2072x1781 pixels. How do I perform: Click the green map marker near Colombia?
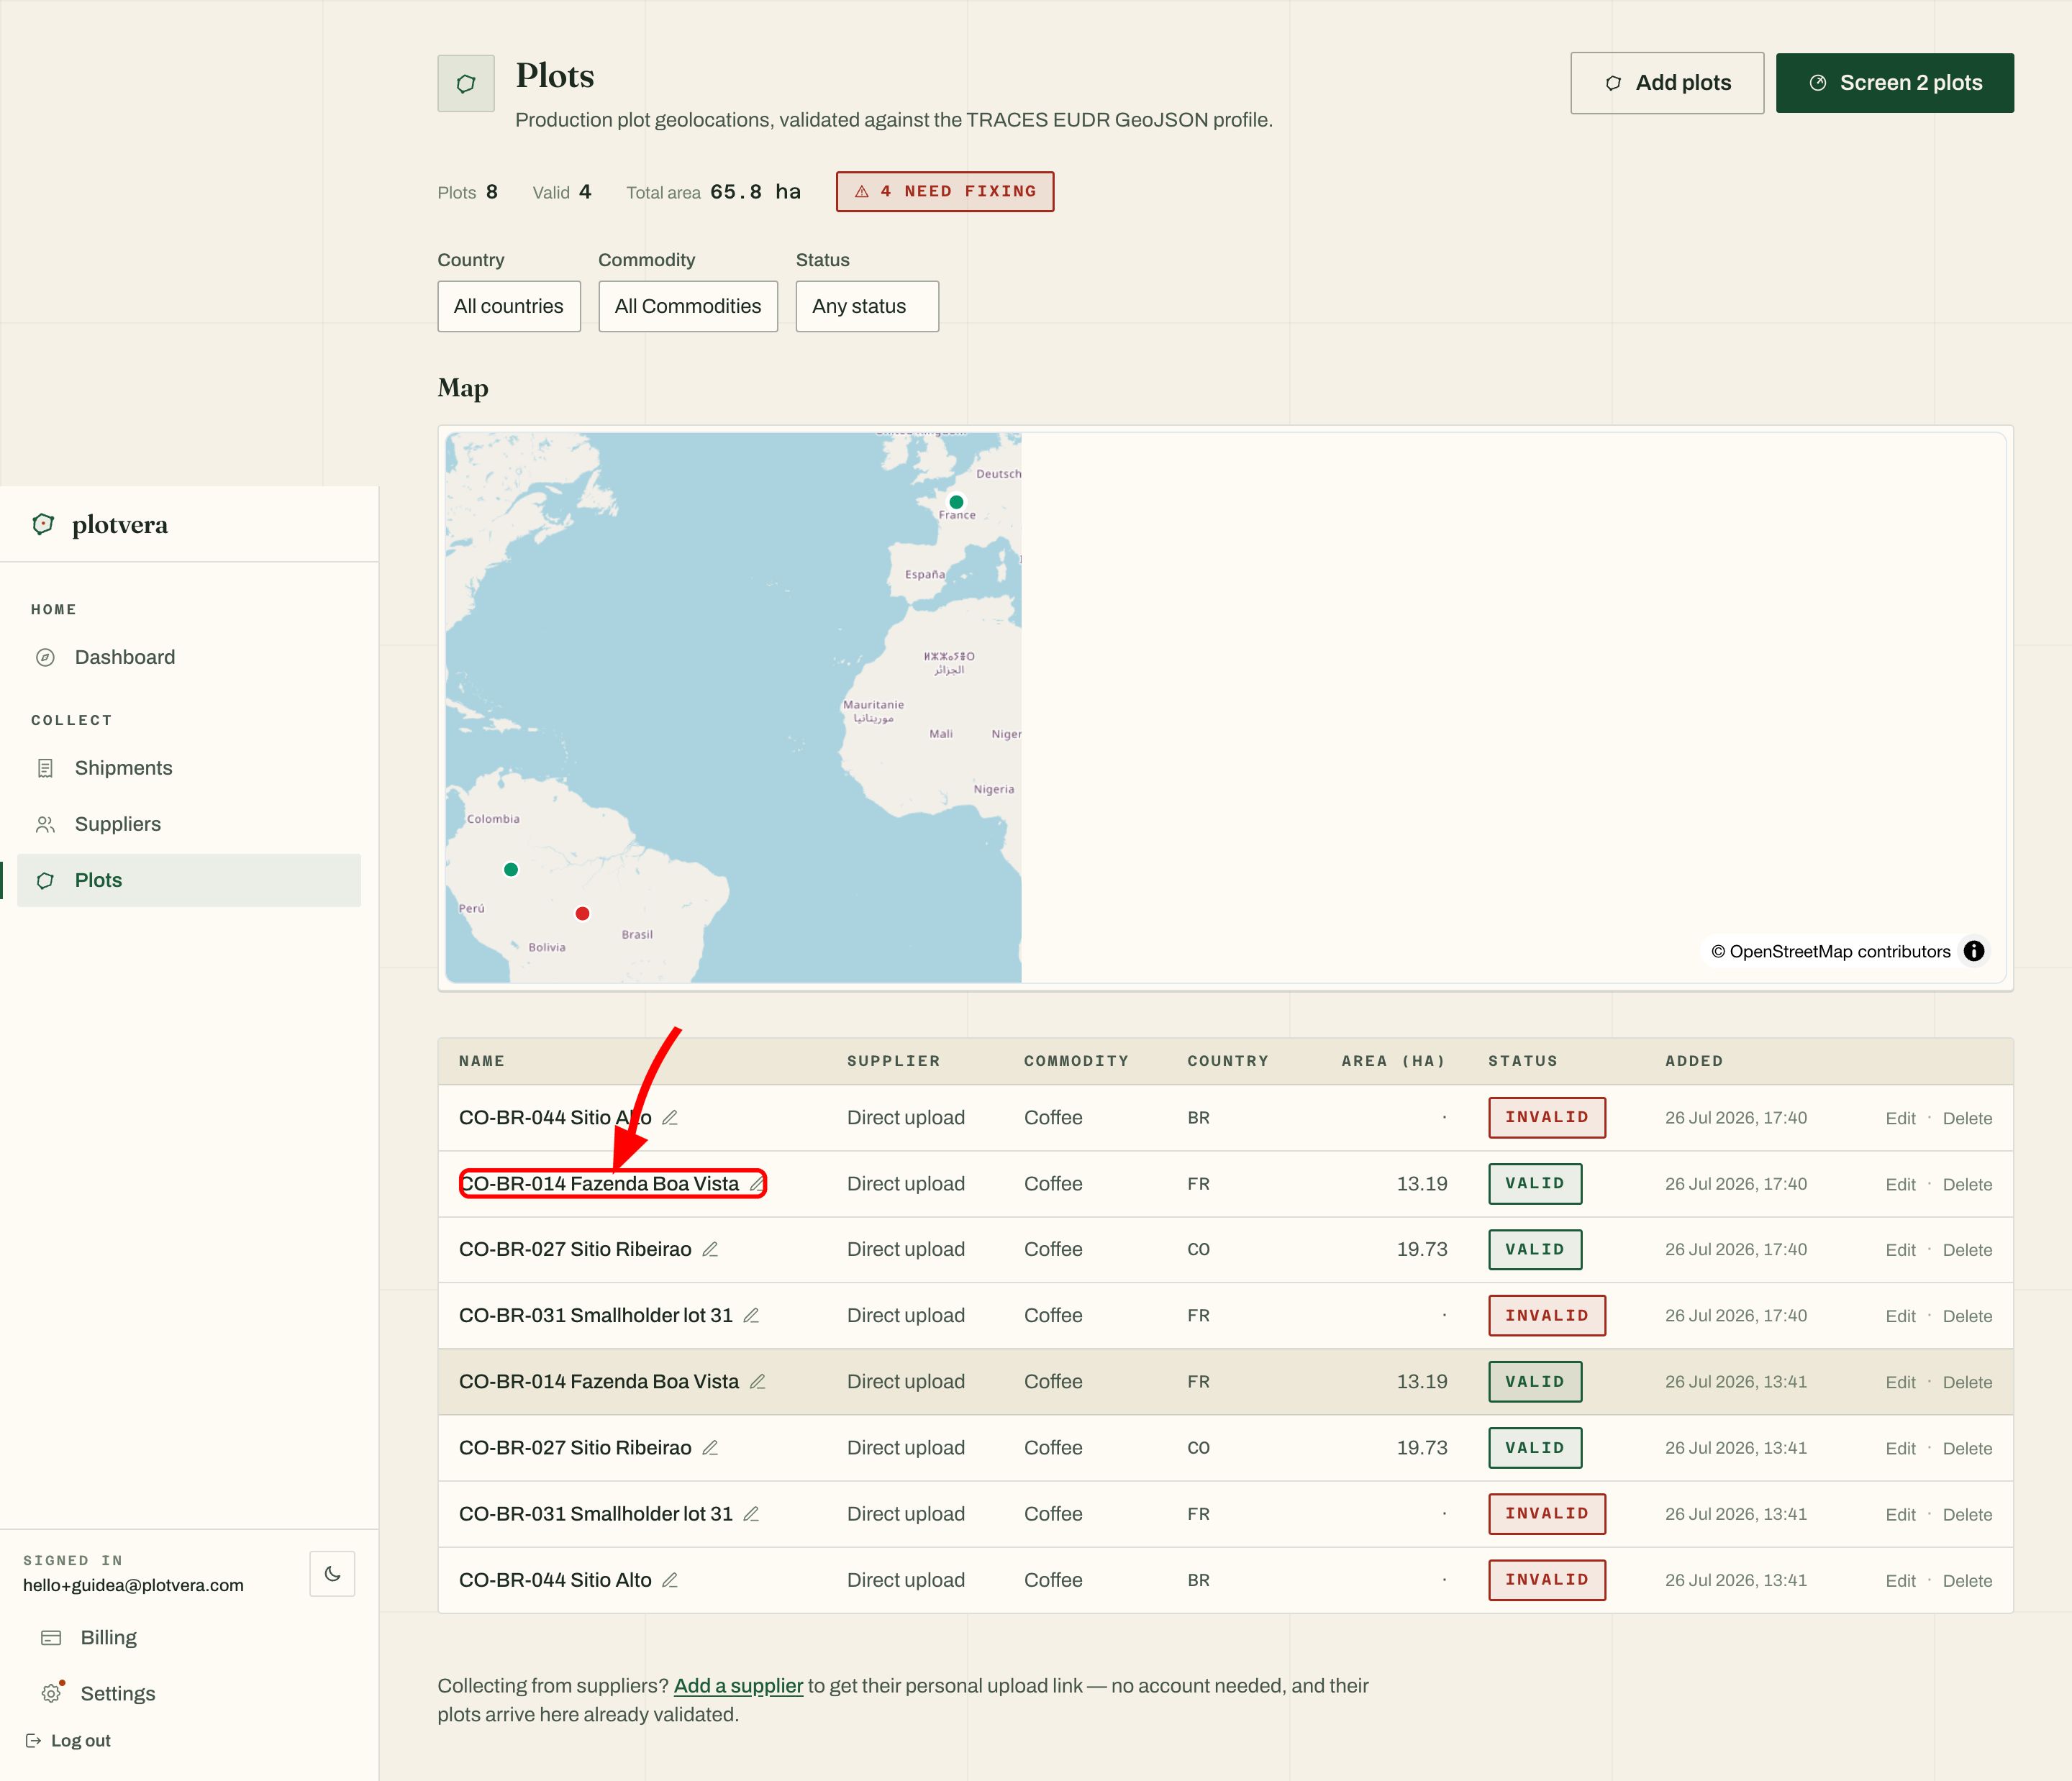[511, 869]
